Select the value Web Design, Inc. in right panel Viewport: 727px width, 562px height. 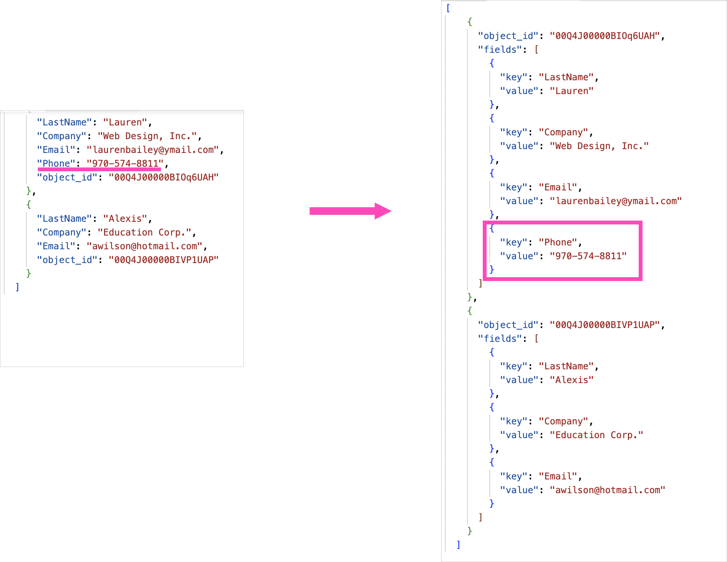[x=599, y=146]
